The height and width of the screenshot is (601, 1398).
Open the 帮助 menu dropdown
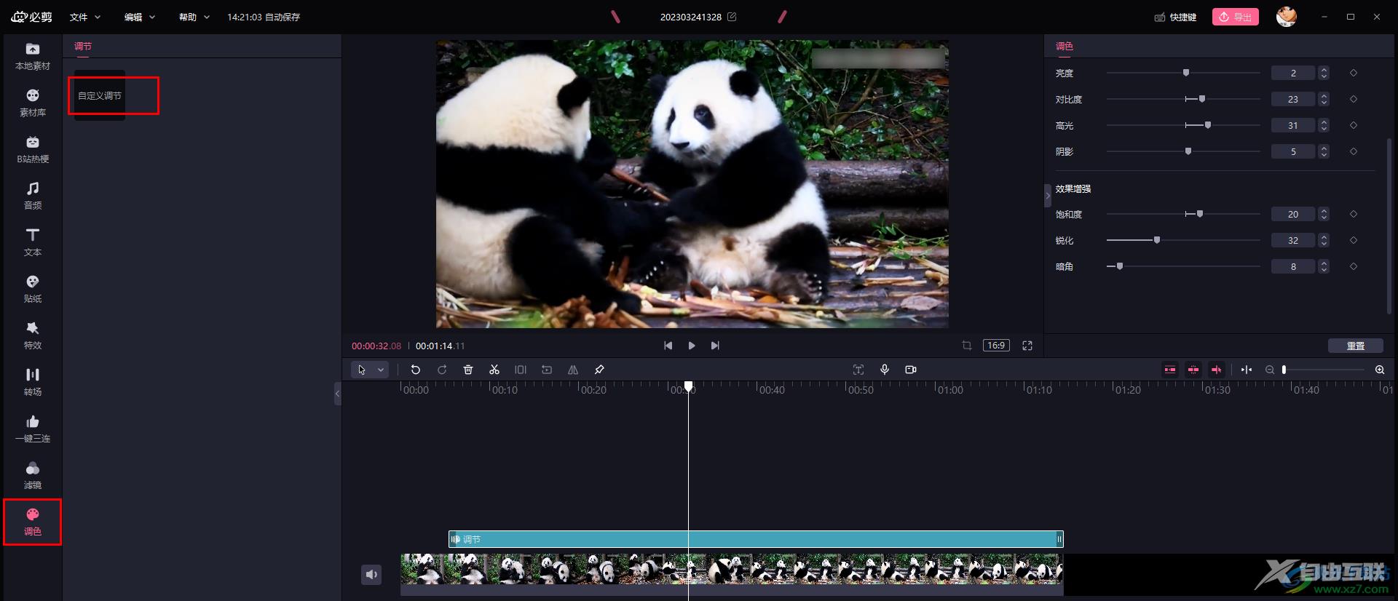tap(194, 17)
